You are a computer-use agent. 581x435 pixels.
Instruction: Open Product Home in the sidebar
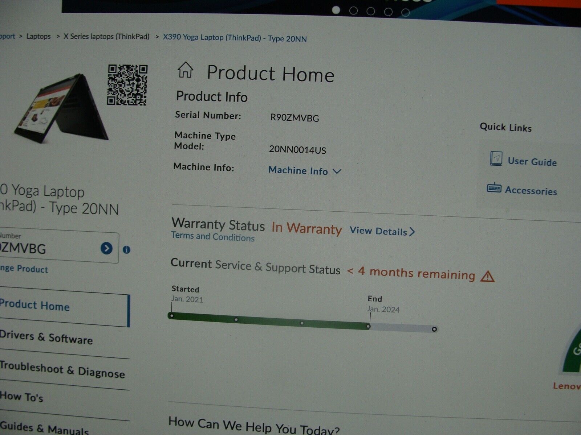(64, 306)
